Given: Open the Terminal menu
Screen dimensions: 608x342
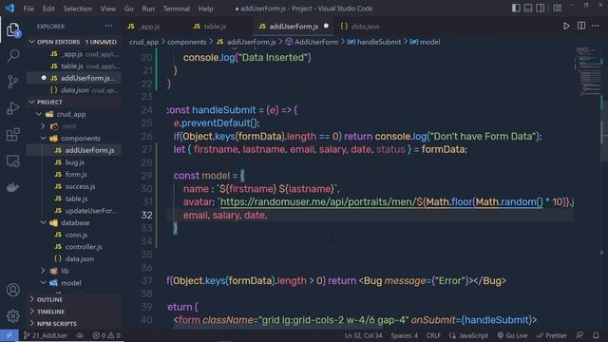Looking at the screenshot, I should (177, 9).
